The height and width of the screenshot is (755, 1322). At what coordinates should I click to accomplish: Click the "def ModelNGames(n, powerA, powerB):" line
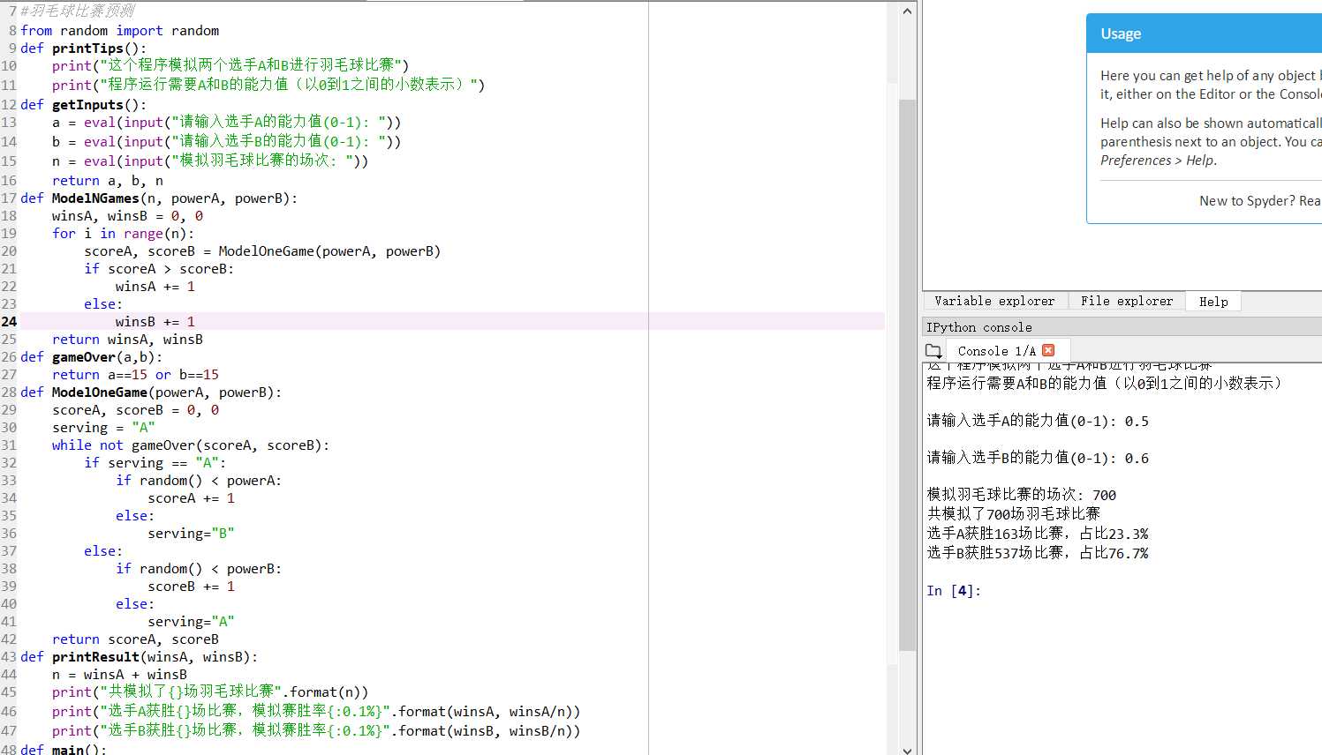point(159,198)
